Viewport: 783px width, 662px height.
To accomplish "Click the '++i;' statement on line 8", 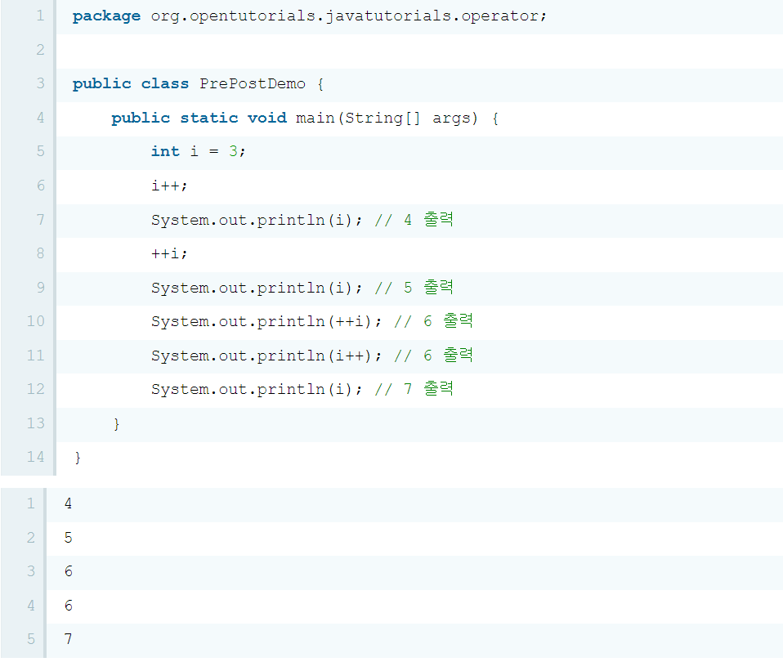I will pos(169,253).
